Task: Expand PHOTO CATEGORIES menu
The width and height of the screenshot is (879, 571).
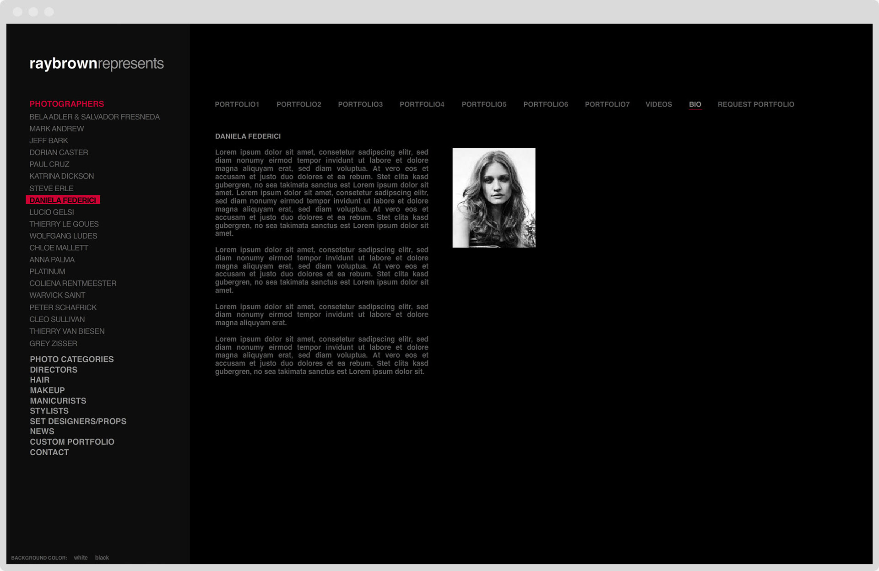Action: (71, 359)
